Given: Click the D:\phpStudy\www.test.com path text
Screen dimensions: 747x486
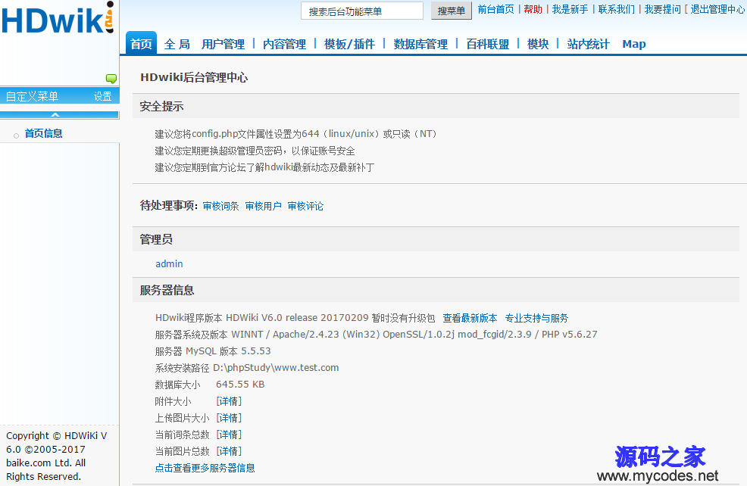Looking at the screenshot, I should tap(276, 368).
